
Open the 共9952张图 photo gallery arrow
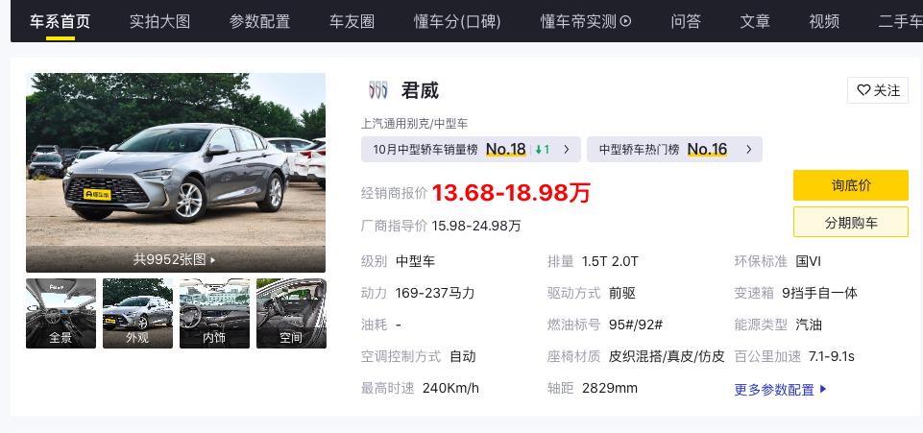213,259
